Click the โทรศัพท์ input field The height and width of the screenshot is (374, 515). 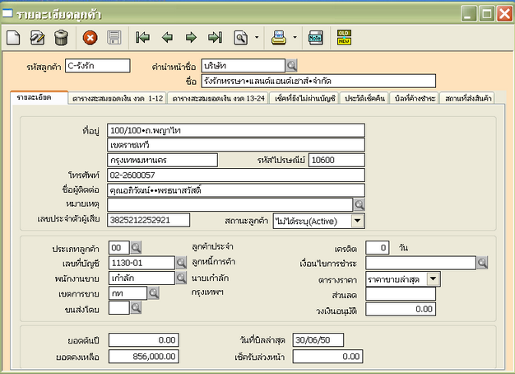pyautogui.click(x=235, y=175)
